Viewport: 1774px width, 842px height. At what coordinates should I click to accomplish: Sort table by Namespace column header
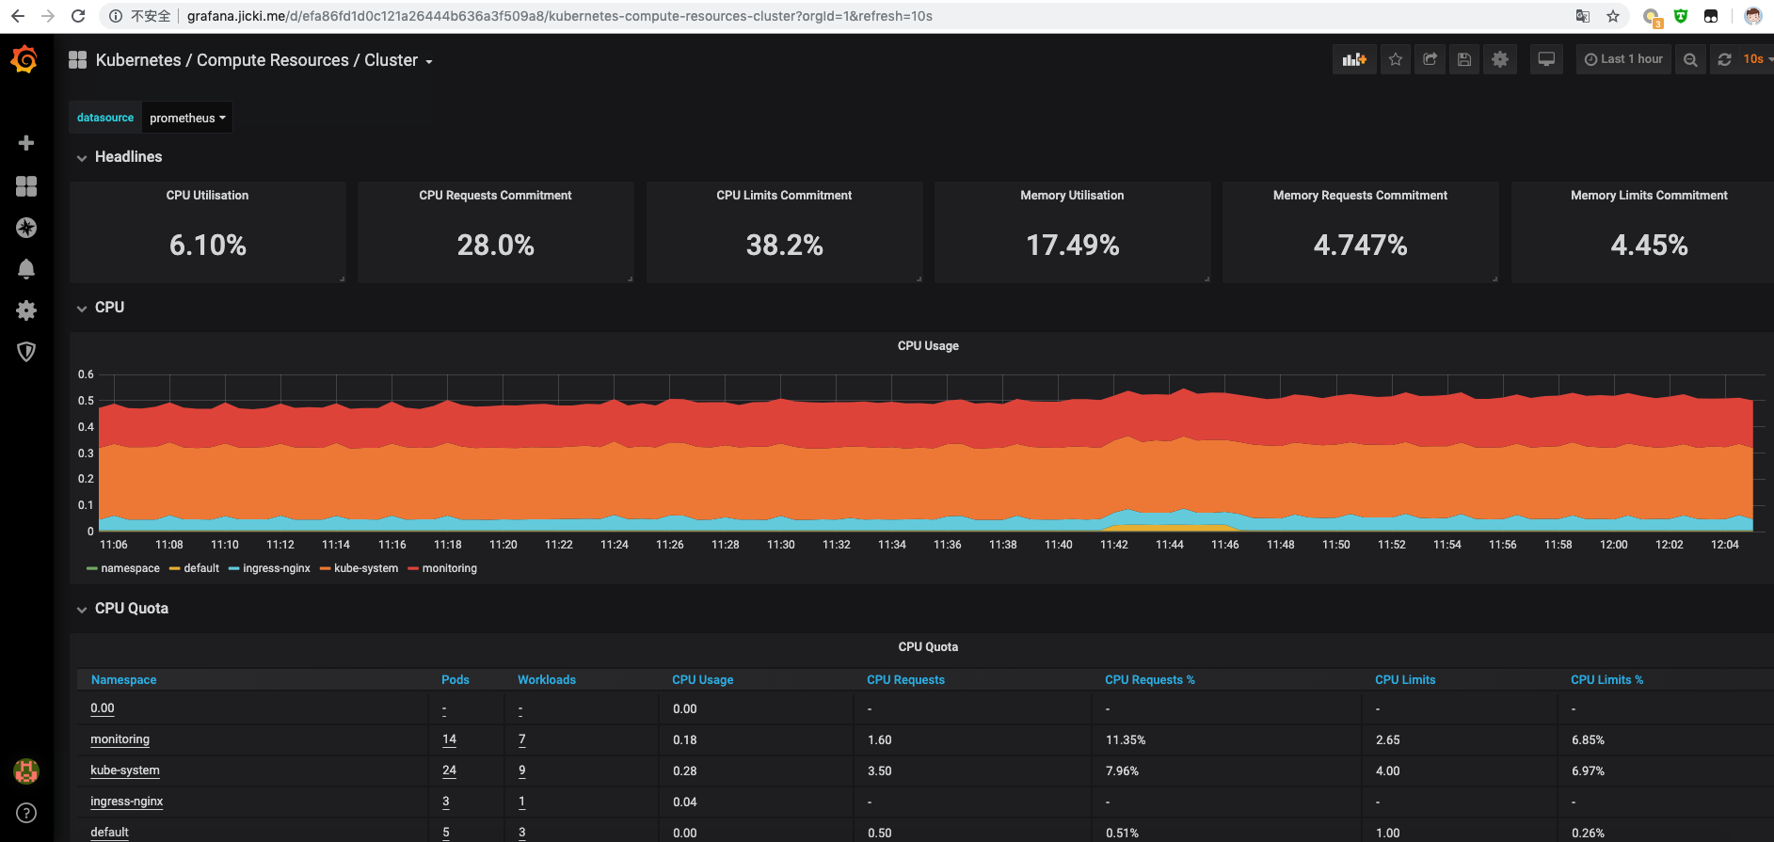[123, 680]
